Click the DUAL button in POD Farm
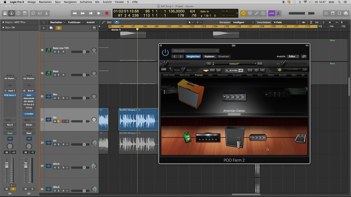The height and width of the screenshot is (197, 351). 260,64
